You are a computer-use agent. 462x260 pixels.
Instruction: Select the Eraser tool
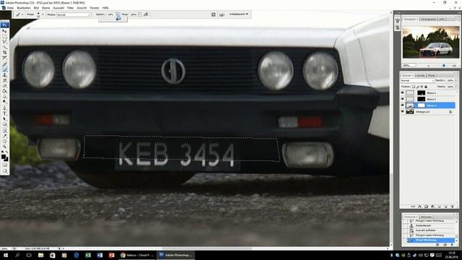pyautogui.click(x=4, y=86)
